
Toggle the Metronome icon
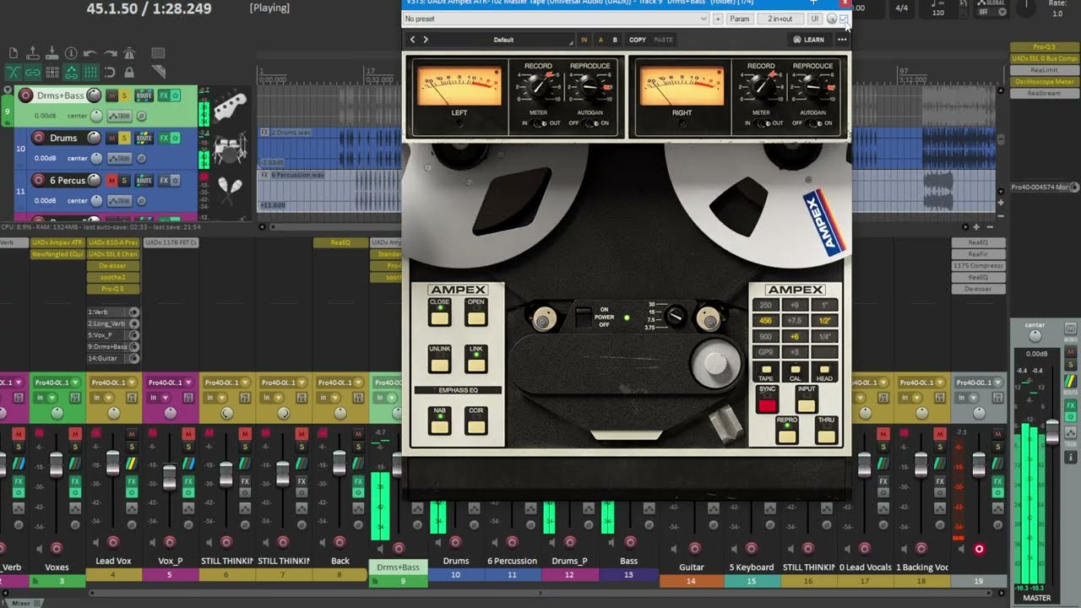pos(129,52)
